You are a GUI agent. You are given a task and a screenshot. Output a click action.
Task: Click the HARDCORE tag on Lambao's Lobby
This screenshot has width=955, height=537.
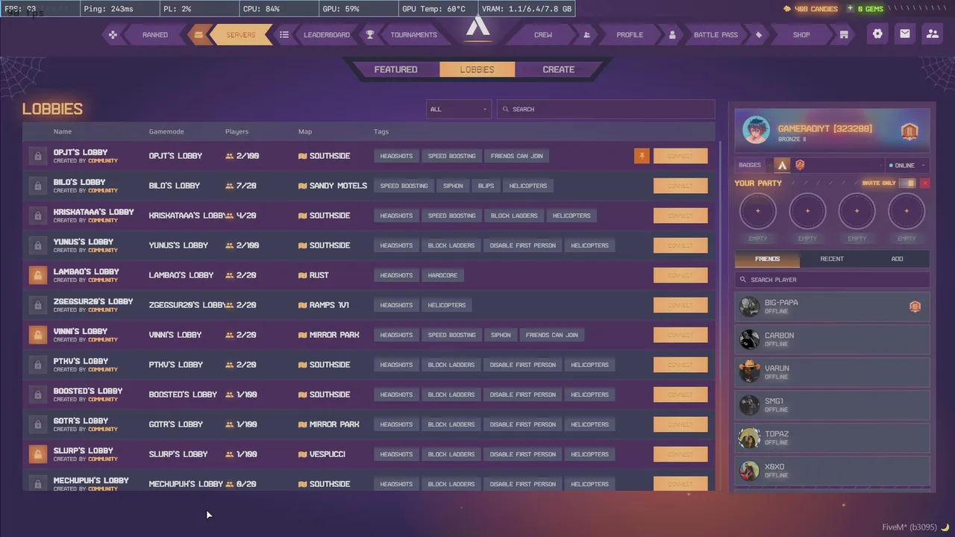coord(442,275)
